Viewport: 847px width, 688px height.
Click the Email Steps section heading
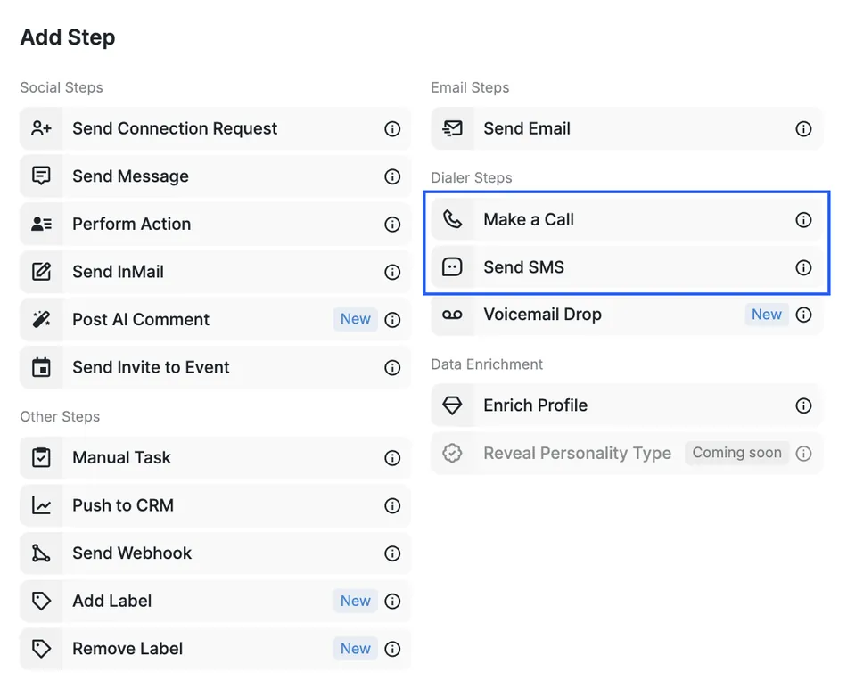coord(470,87)
